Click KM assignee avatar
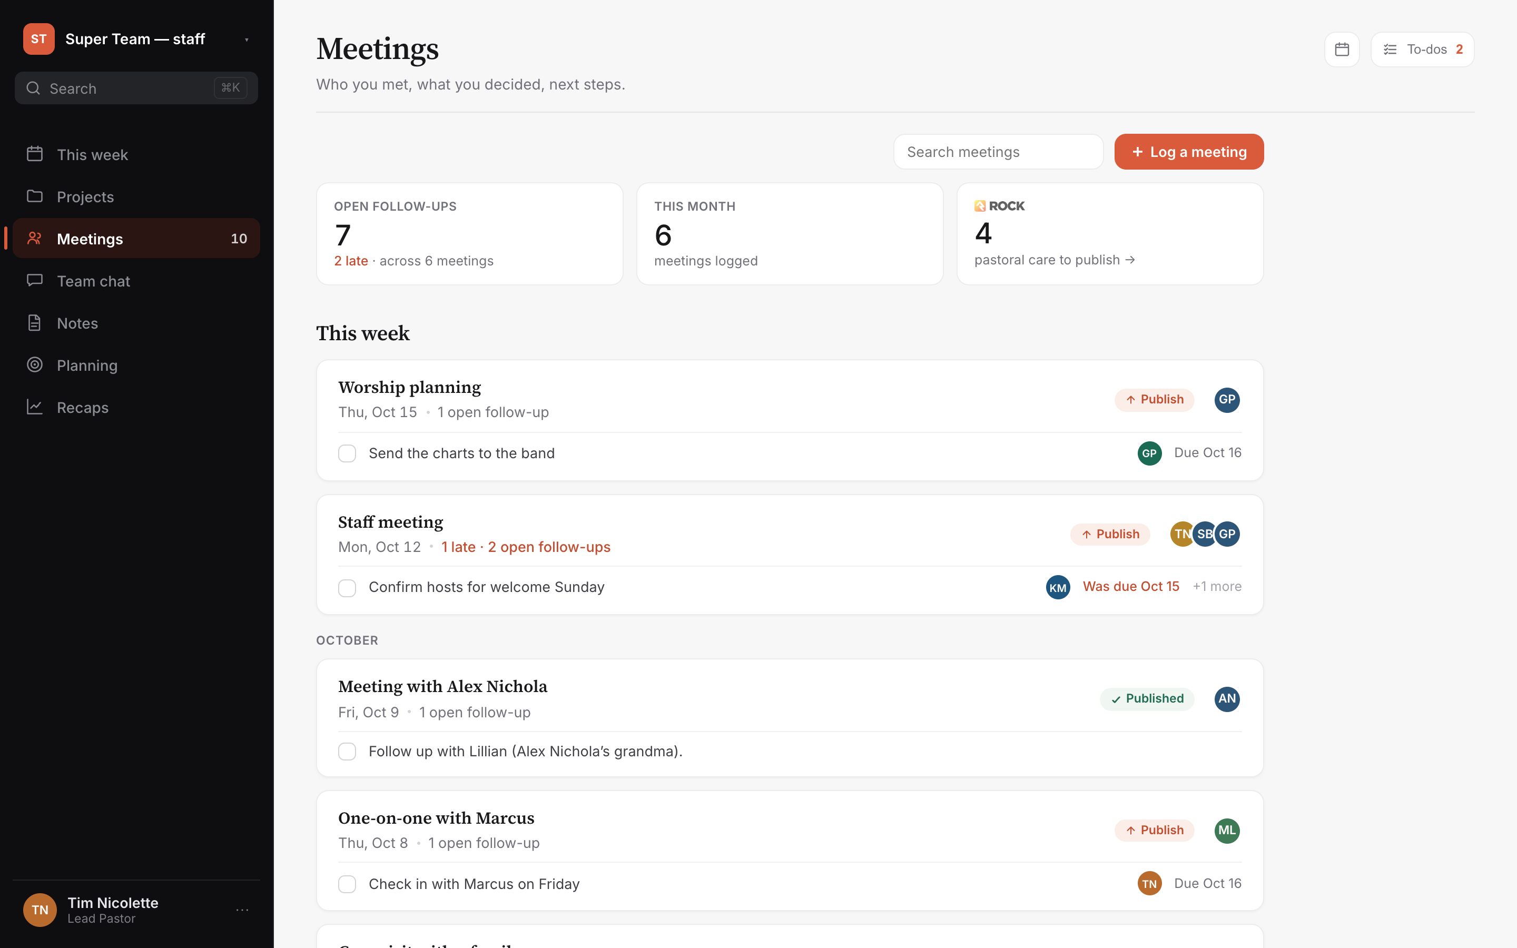Screen dimensions: 1517x948 (x=1058, y=587)
